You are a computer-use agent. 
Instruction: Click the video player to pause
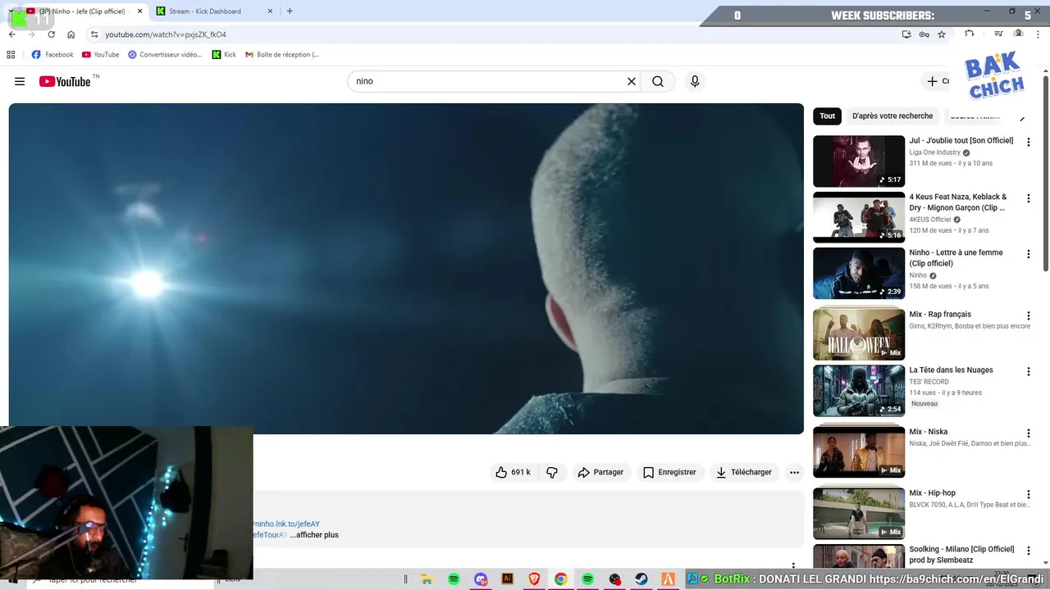(406, 268)
